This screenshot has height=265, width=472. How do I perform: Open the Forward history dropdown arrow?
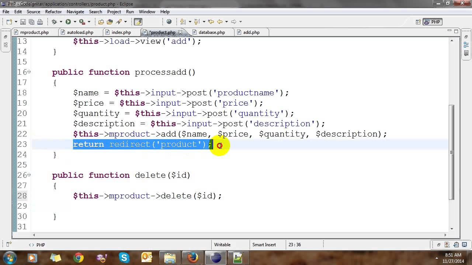[240, 22]
